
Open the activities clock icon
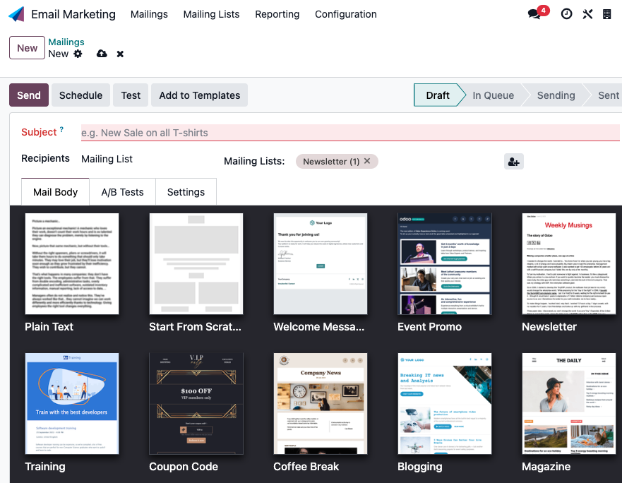click(566, 14)
